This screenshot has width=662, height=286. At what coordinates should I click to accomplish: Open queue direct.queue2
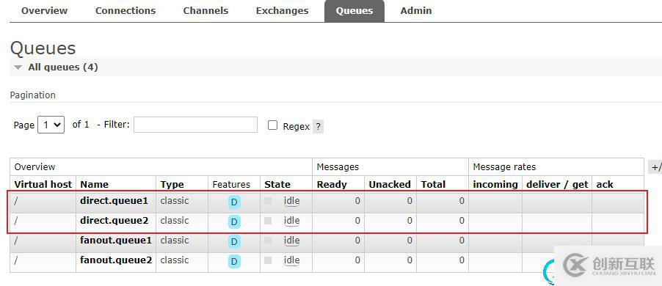[114, 221]
